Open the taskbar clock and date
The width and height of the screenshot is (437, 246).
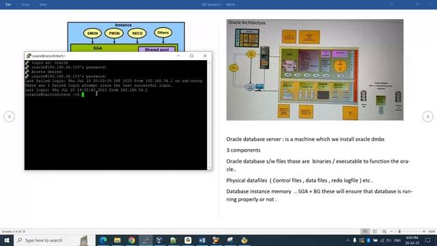point(412,241)
